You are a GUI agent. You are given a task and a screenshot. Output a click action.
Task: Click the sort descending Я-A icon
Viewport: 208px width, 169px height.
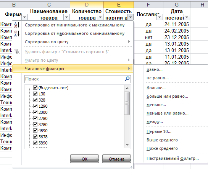[x=17, y=33]
